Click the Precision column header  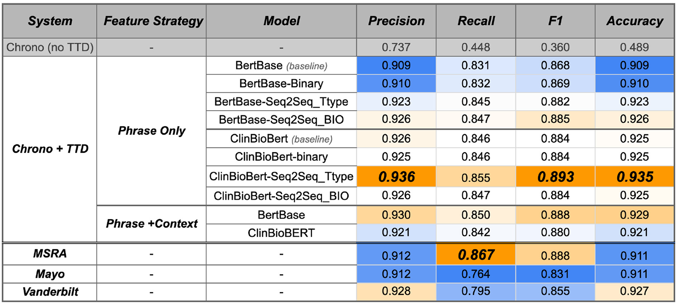[x=396, y=21]
